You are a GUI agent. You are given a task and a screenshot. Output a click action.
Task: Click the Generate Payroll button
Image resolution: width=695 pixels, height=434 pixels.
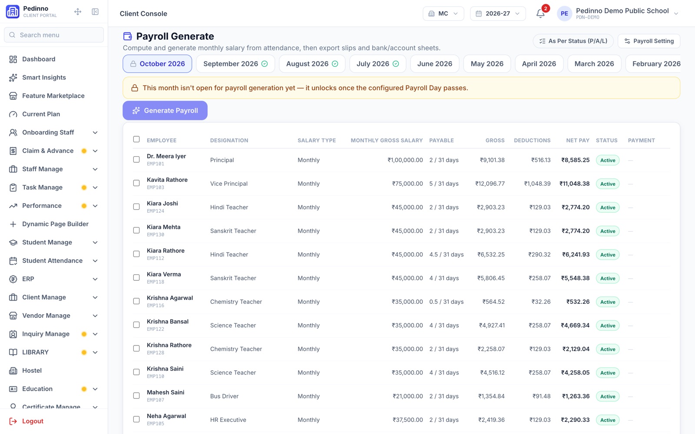(165, 111)
